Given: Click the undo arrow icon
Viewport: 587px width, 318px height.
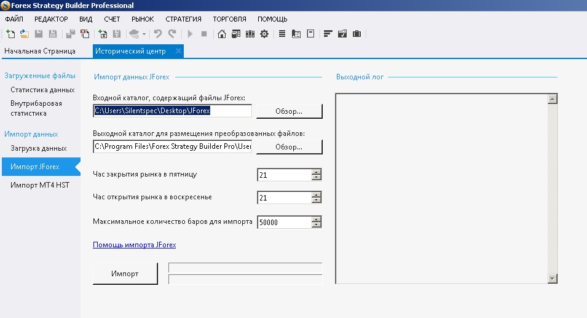Looking at the screenshot, I should [x=157, y=34].
